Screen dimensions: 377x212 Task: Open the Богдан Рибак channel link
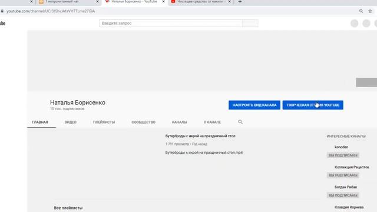click(346, 187)
